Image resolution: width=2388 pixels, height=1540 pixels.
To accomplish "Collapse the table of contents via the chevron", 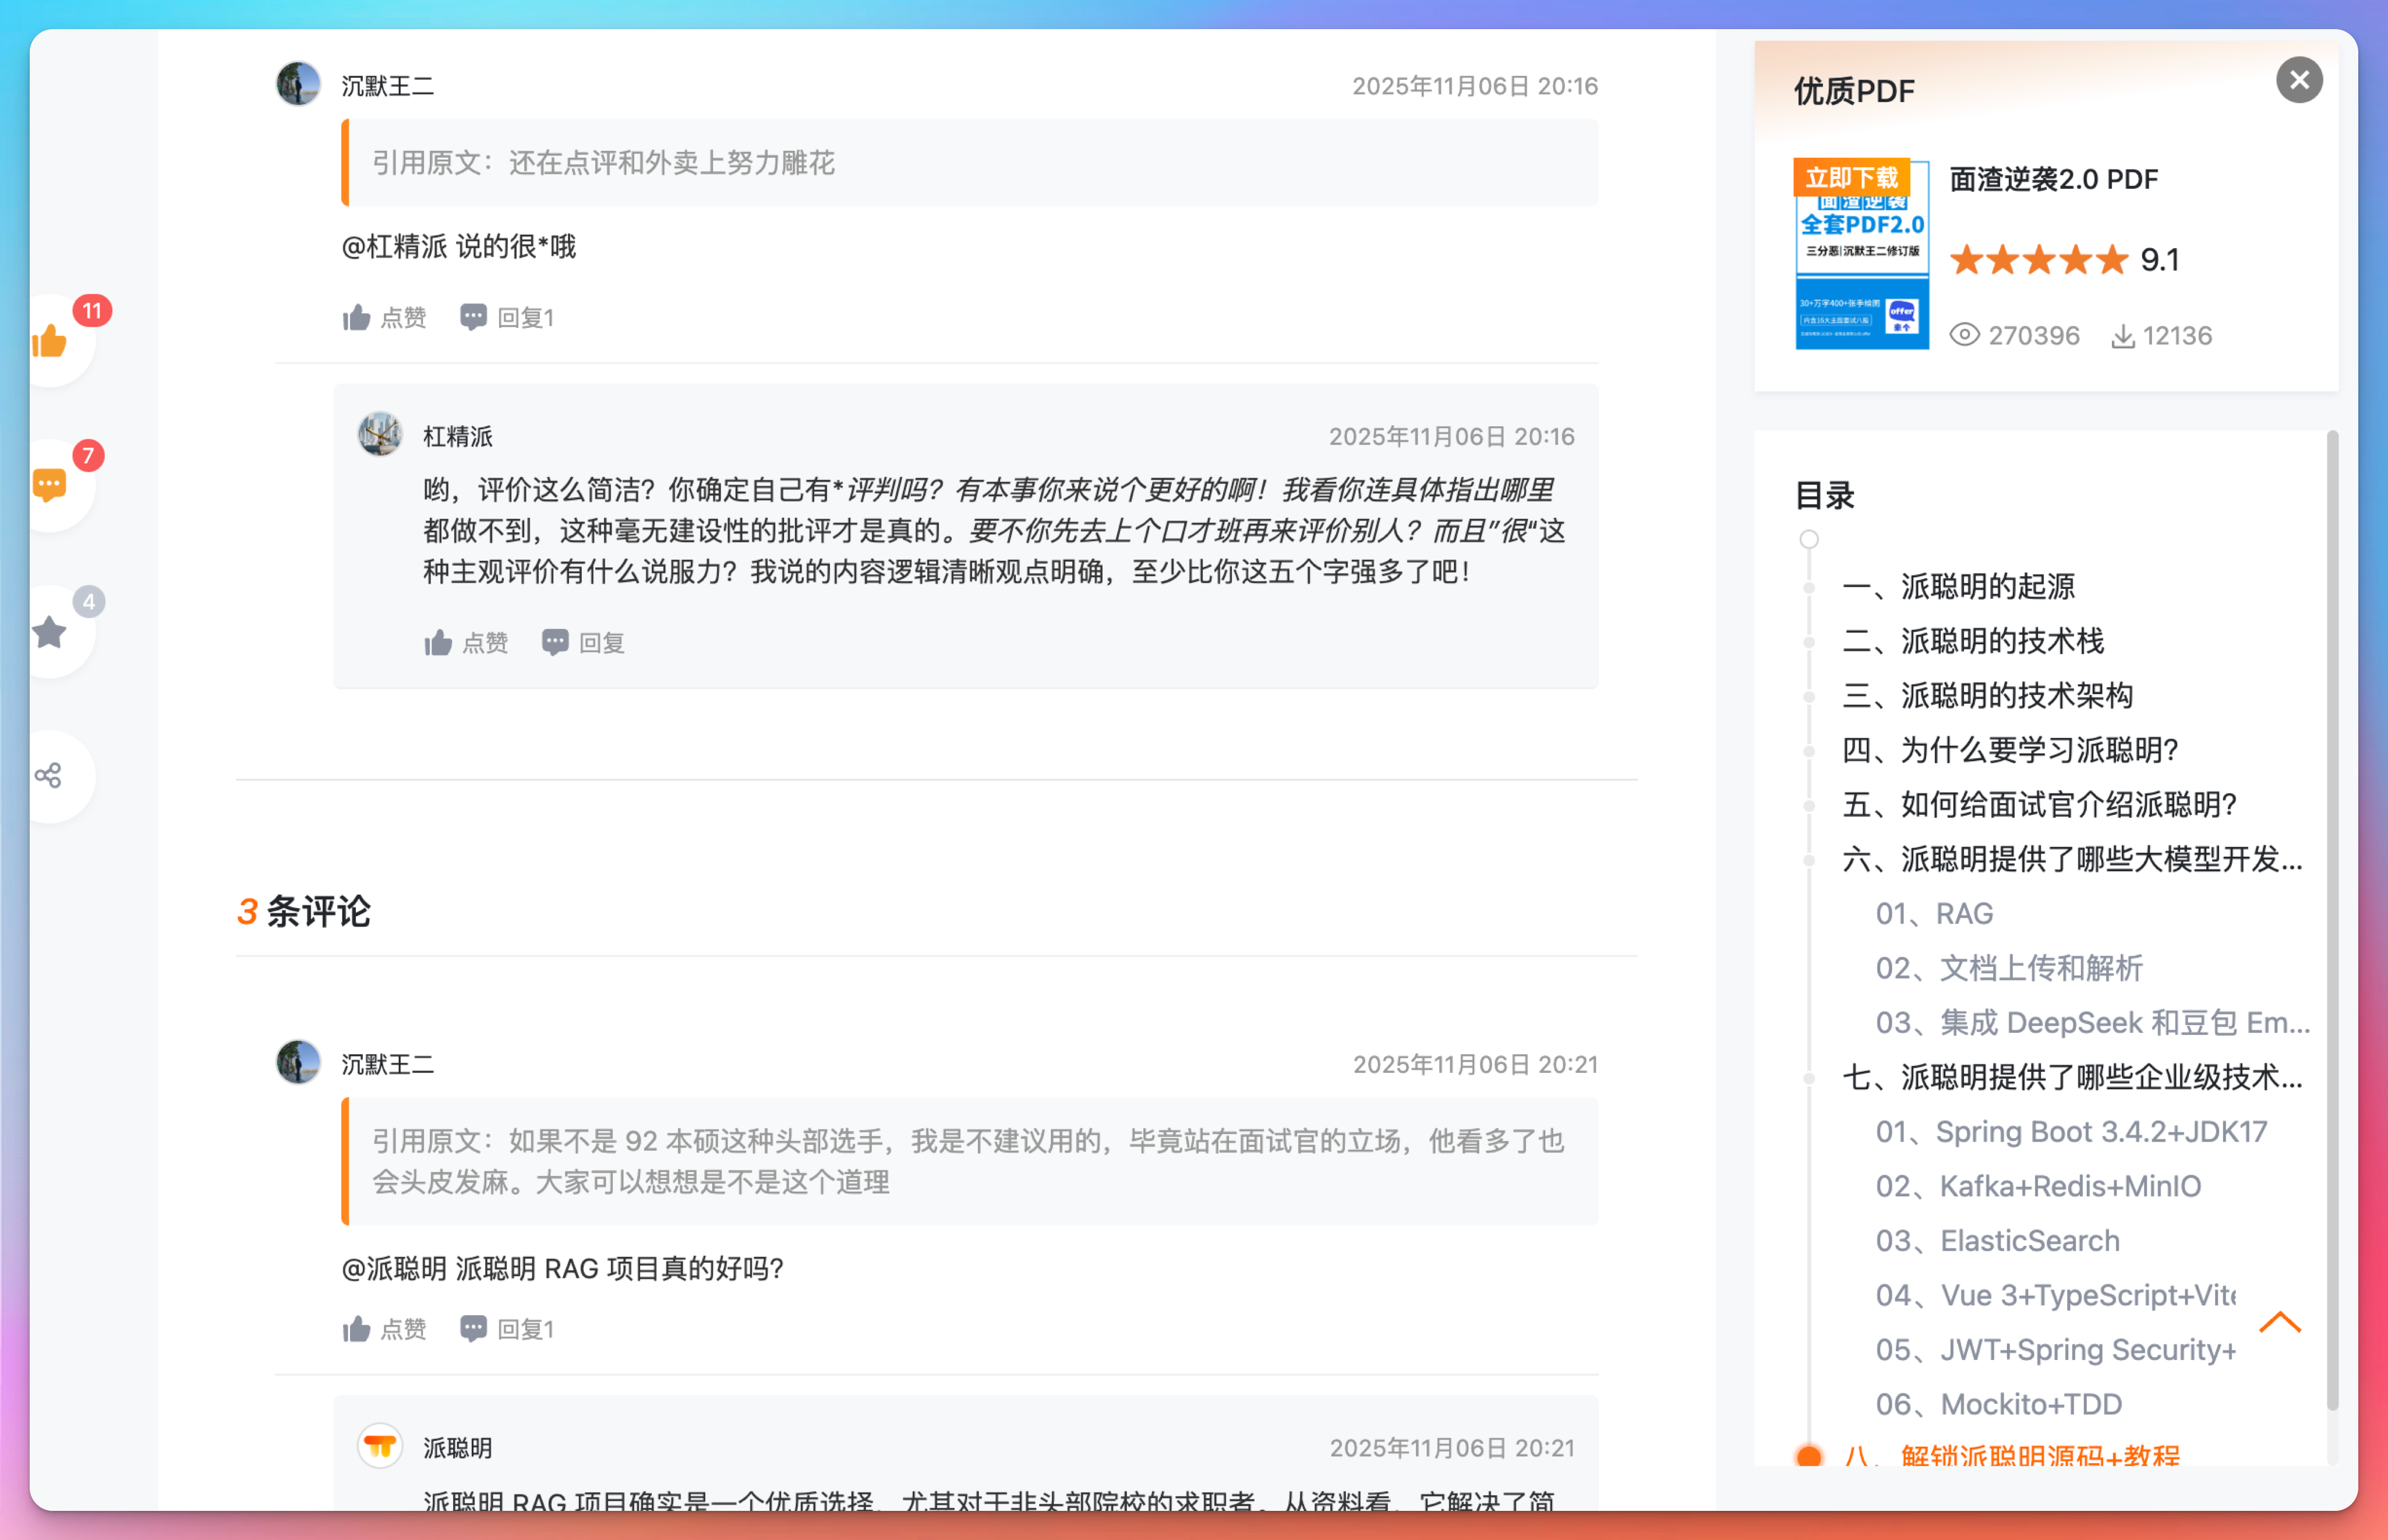I will [x=2280, y=1322].
